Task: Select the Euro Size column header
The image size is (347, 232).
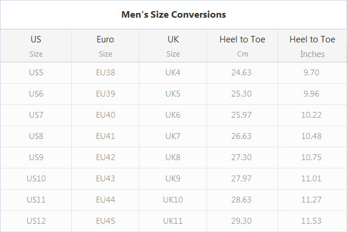Action: tap(105, 46)
